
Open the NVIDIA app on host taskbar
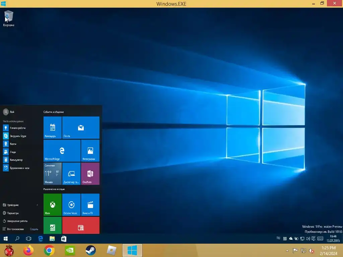tap(70, 250)
